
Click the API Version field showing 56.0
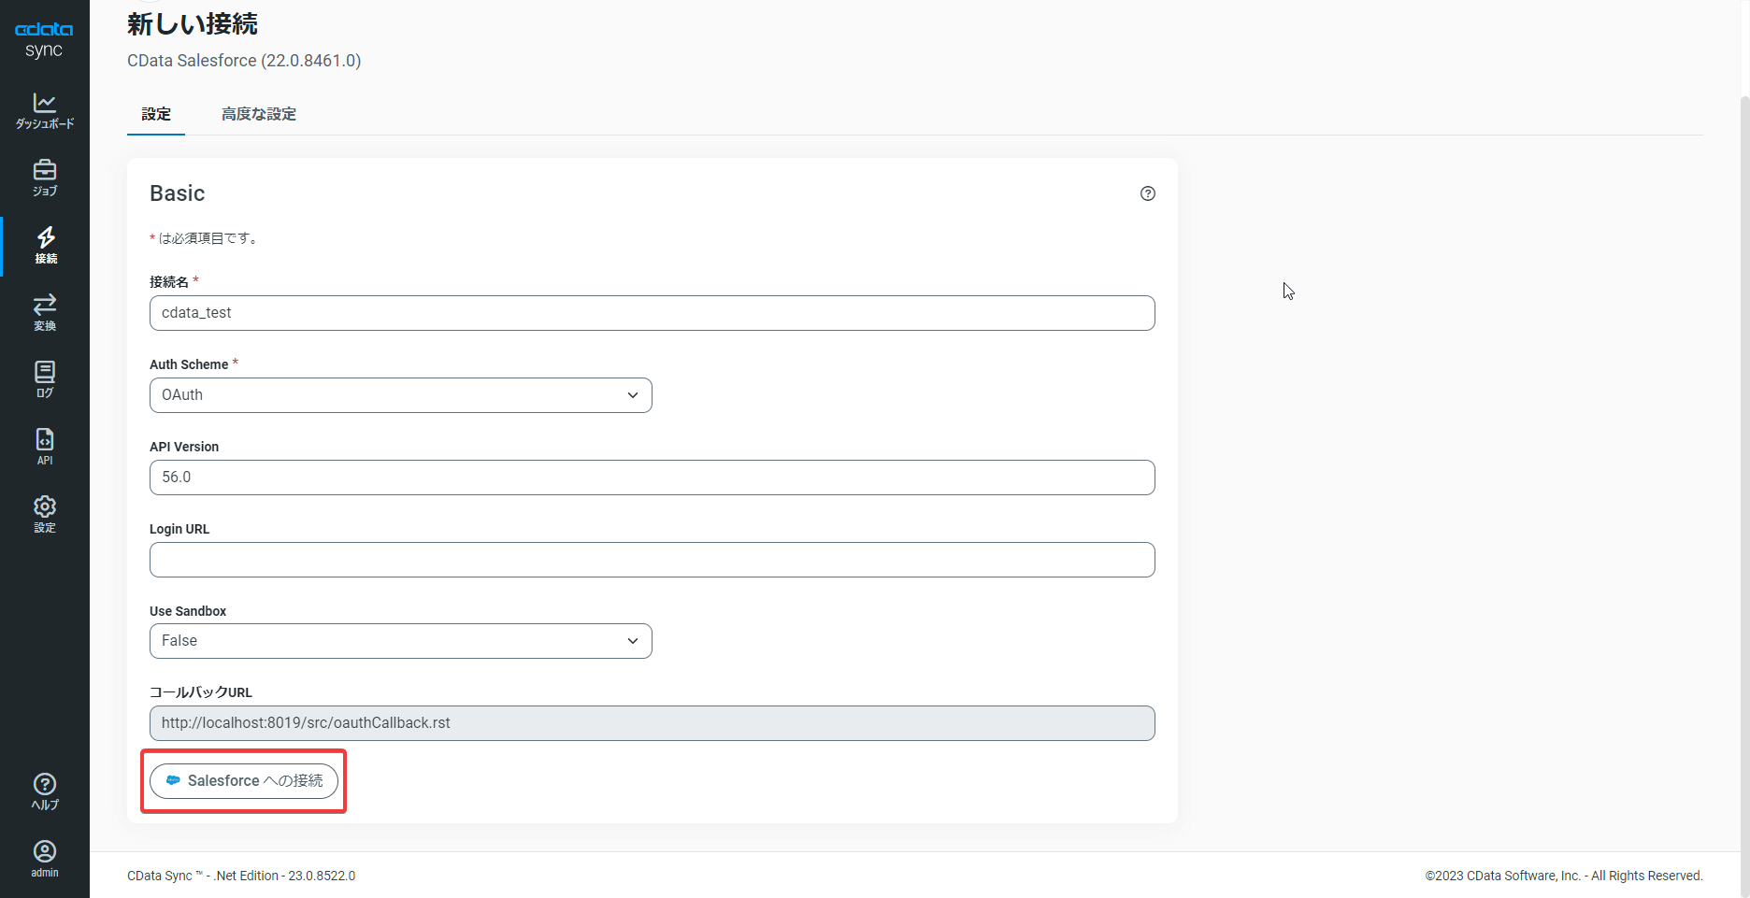point(652,478)
